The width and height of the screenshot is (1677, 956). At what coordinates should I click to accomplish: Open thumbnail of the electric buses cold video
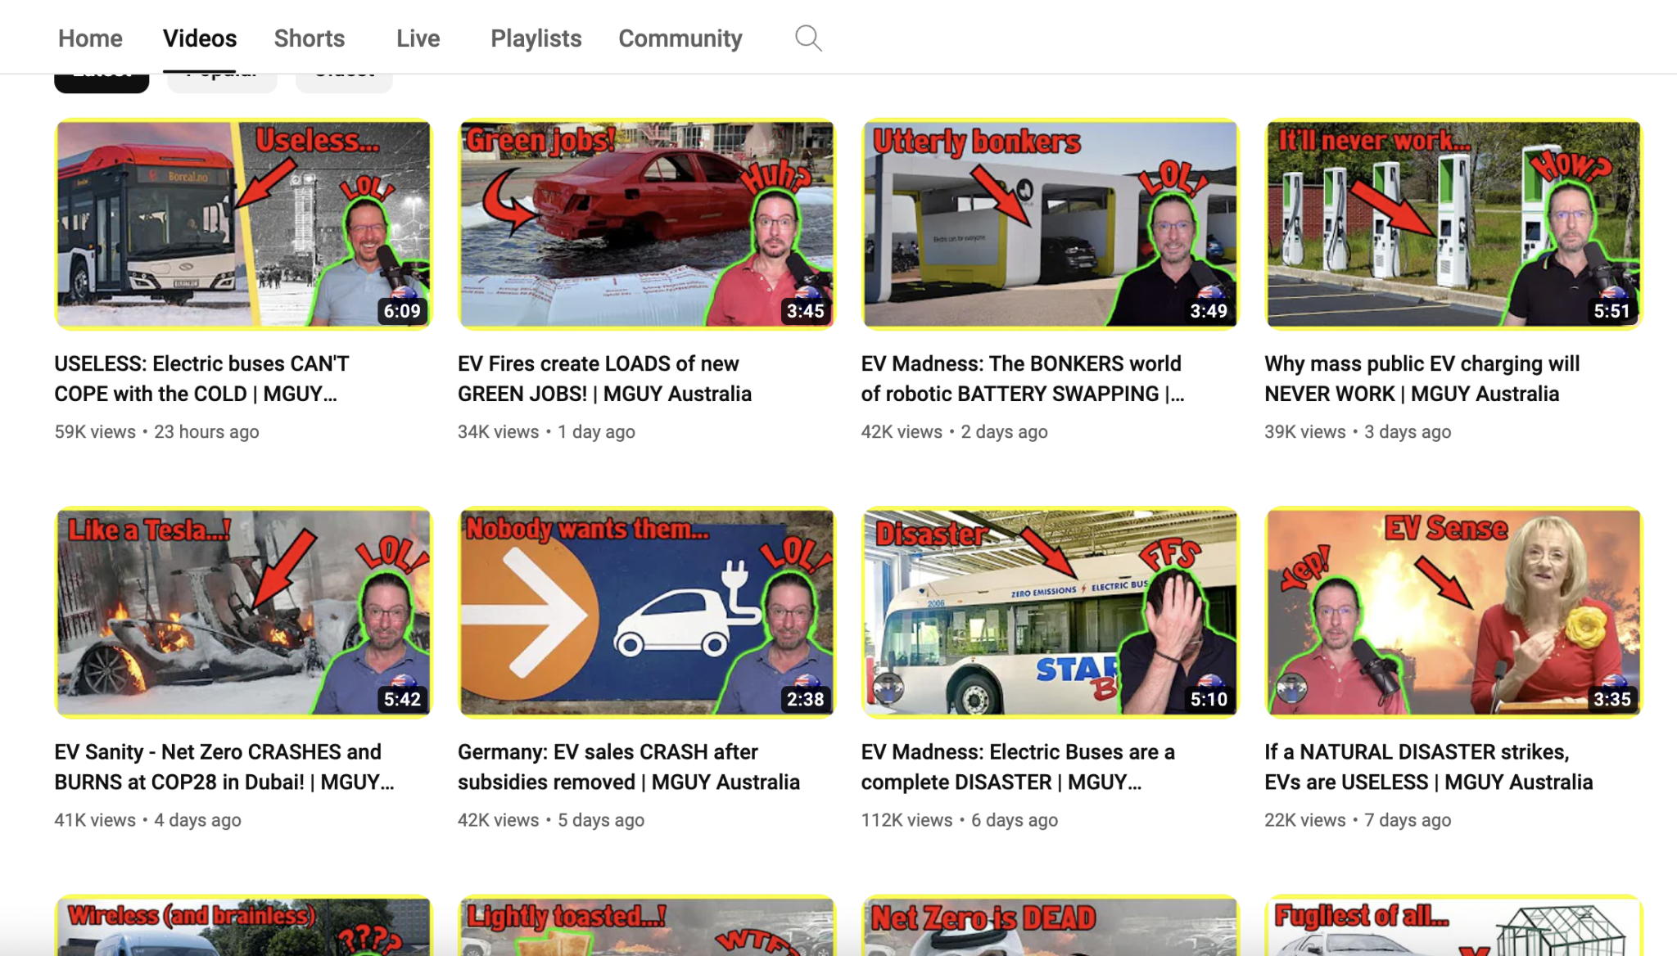[x=243, y=224]
